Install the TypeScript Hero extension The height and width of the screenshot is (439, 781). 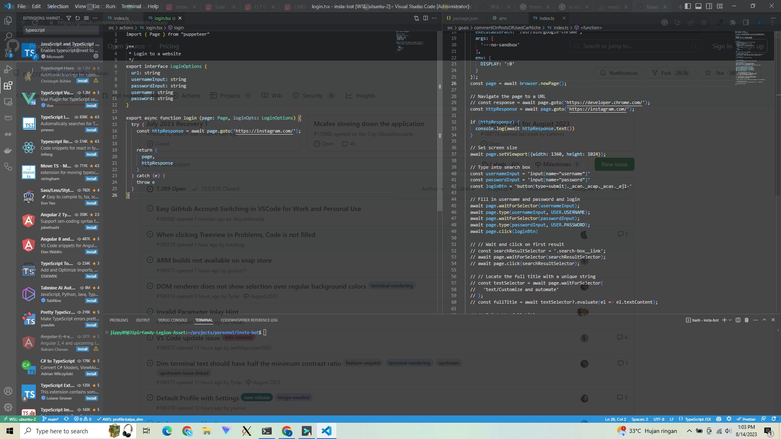point(83,81)
